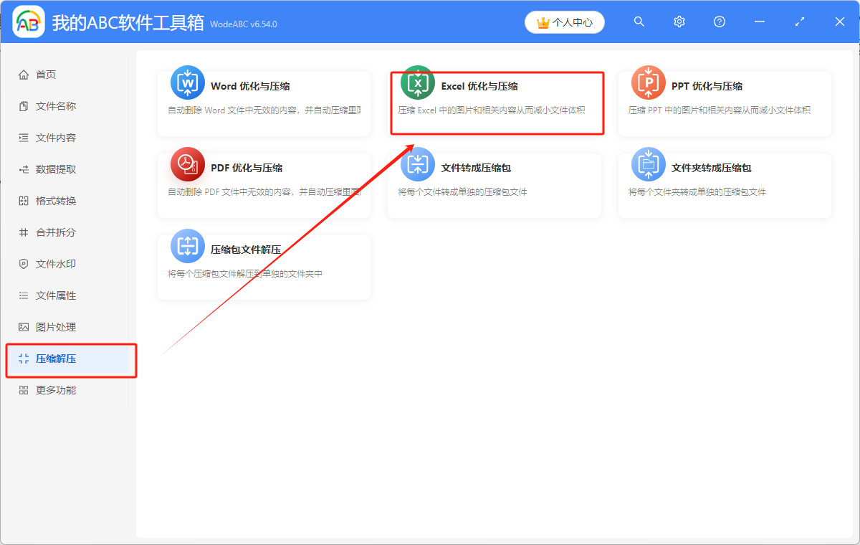Click 压缩包文件解压 title text
The width and height of the screenshot is (860, 545).
[x=245, y=250]
